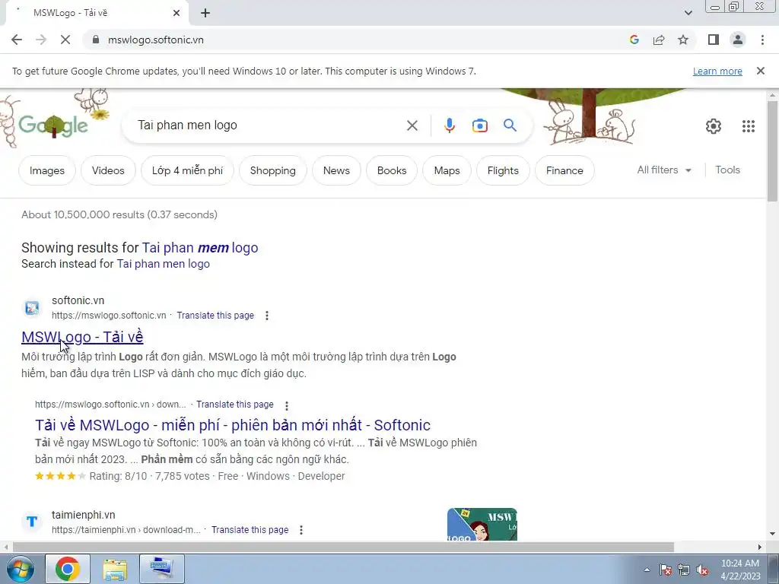
Task: Click the scroll down arrow
Action: click(x=773, y=535)
